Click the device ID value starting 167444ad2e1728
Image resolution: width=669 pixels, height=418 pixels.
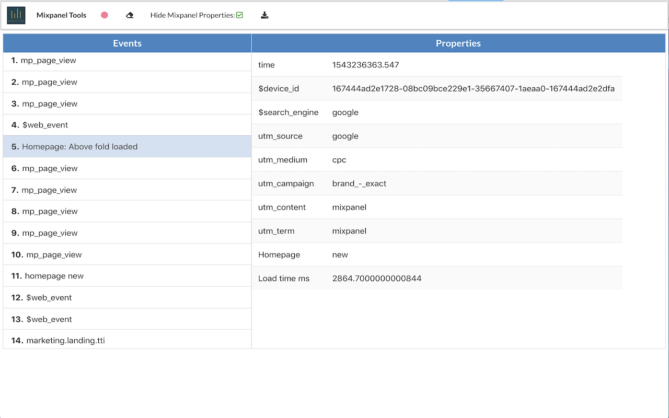[474, 89]
